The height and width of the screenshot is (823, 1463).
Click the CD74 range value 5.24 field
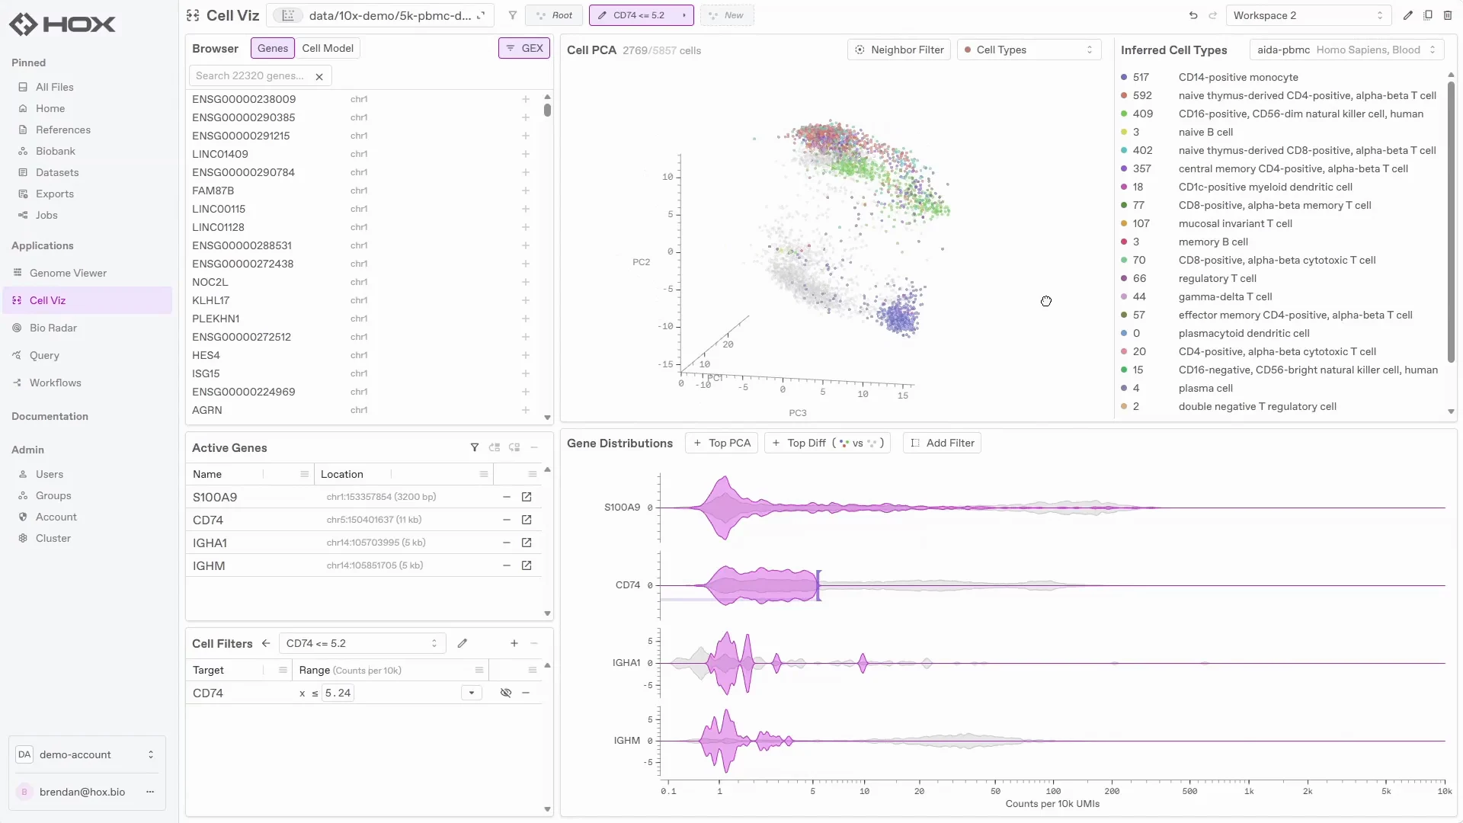pos(338,693)
